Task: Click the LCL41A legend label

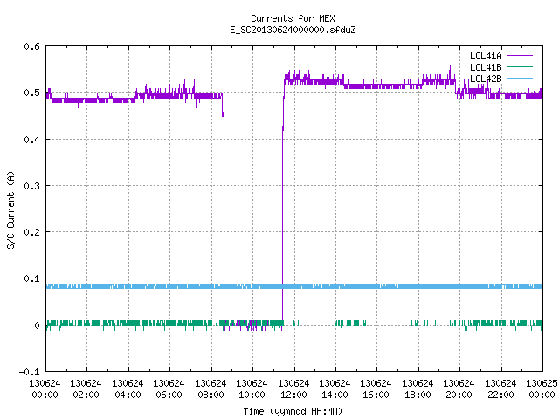Action: click(486, 56)
